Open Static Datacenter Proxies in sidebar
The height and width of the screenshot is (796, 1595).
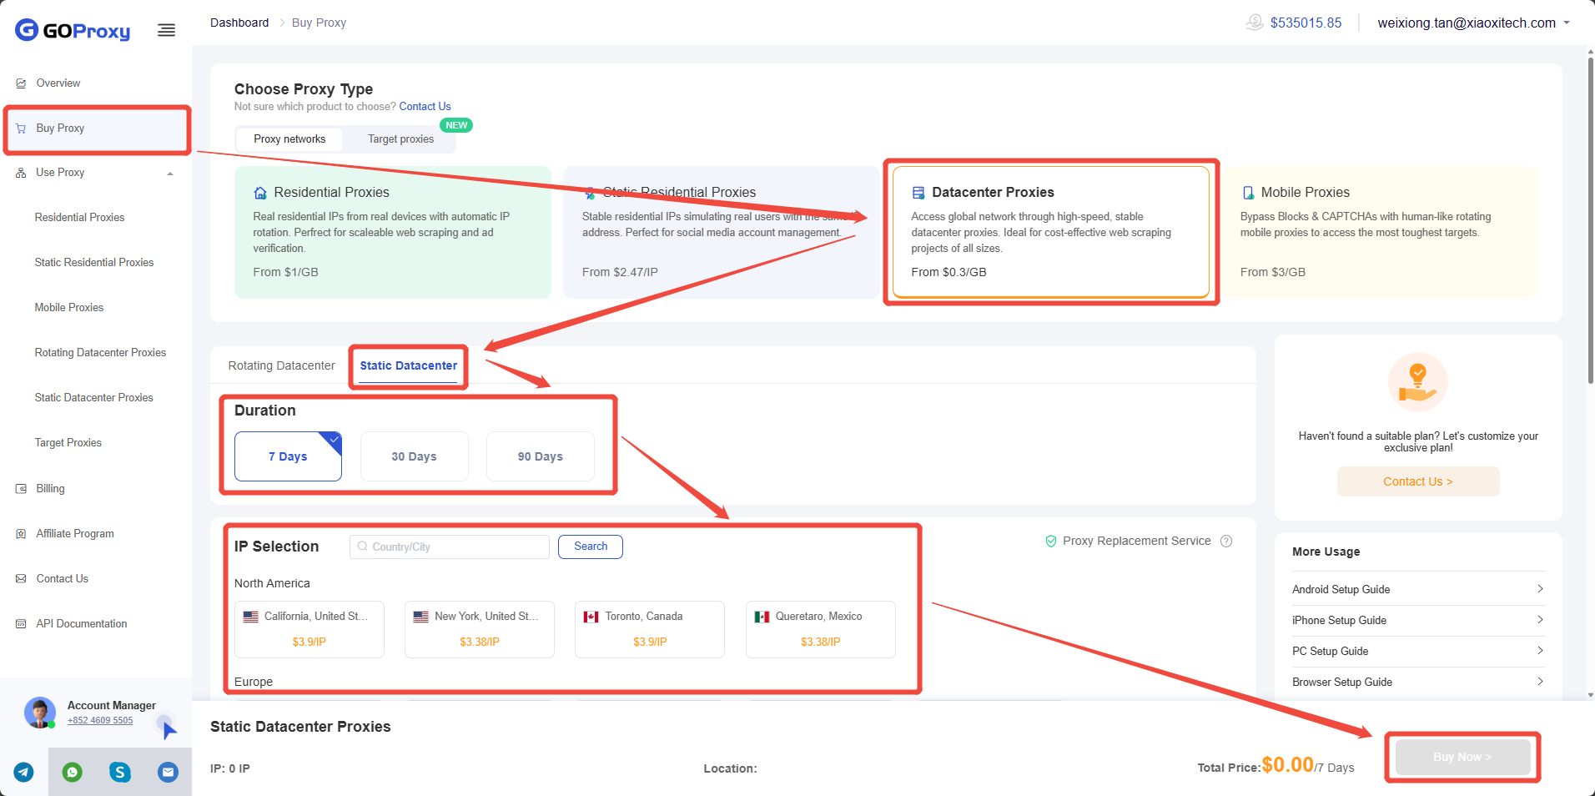(x=94, y=398)
